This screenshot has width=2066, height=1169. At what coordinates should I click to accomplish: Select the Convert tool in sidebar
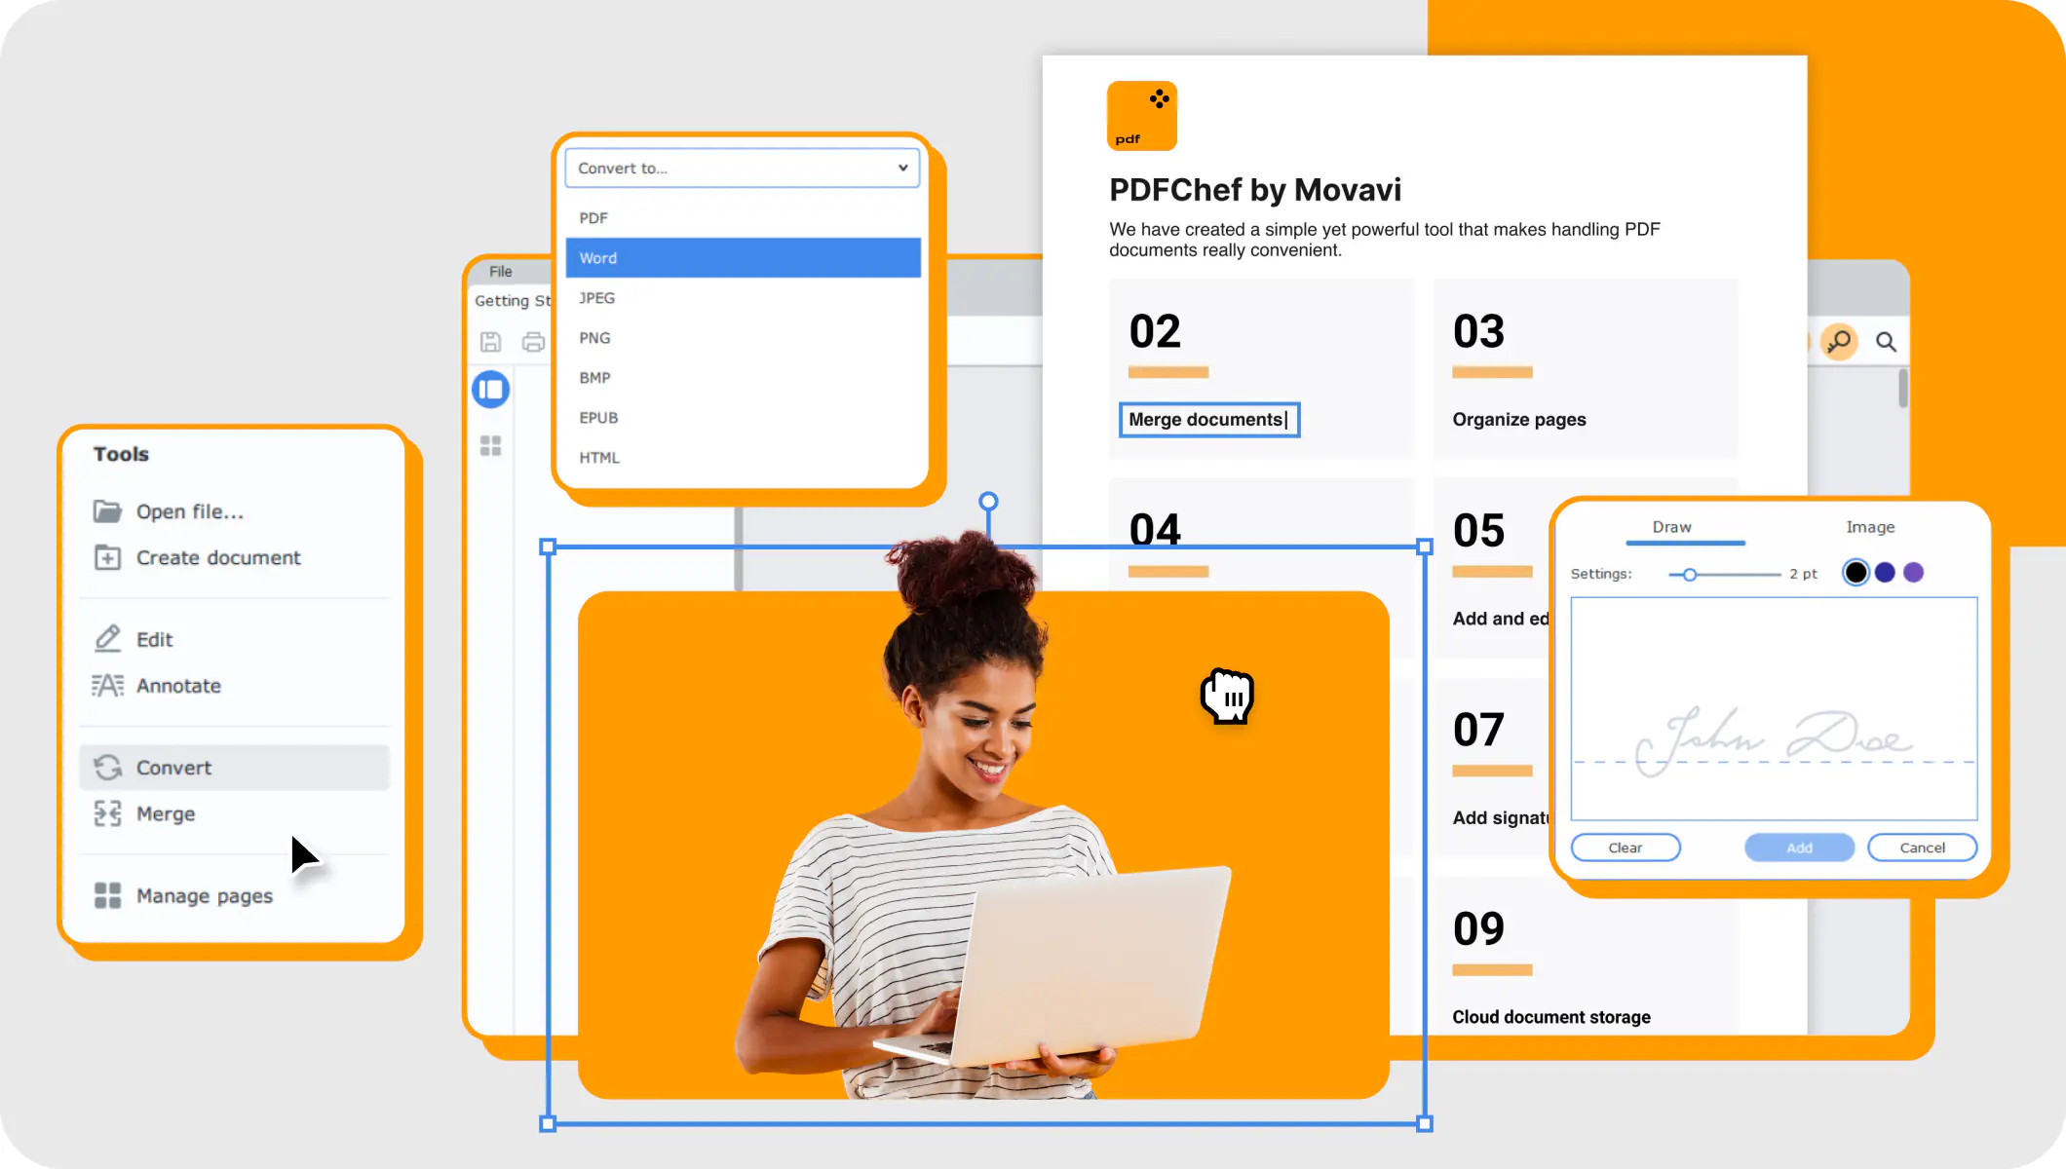click(x=173, y=766)
